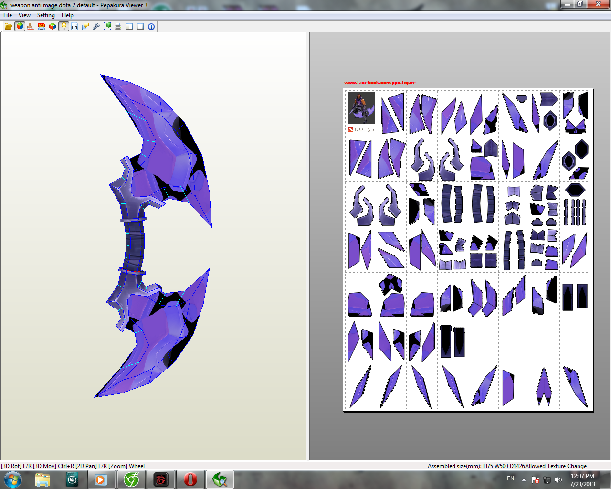Click the dark teal swirl taskbar icon
The image size is (611, 489).
click(x=72, y=479)
